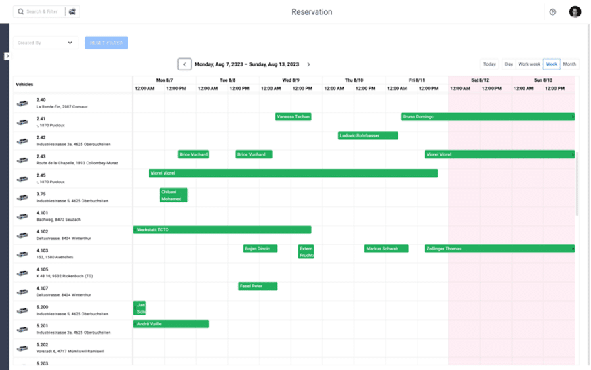This screenshot has height=370, width=591.
Task: Expand the collapsed left sidebar
Action: tap(7, 56)
